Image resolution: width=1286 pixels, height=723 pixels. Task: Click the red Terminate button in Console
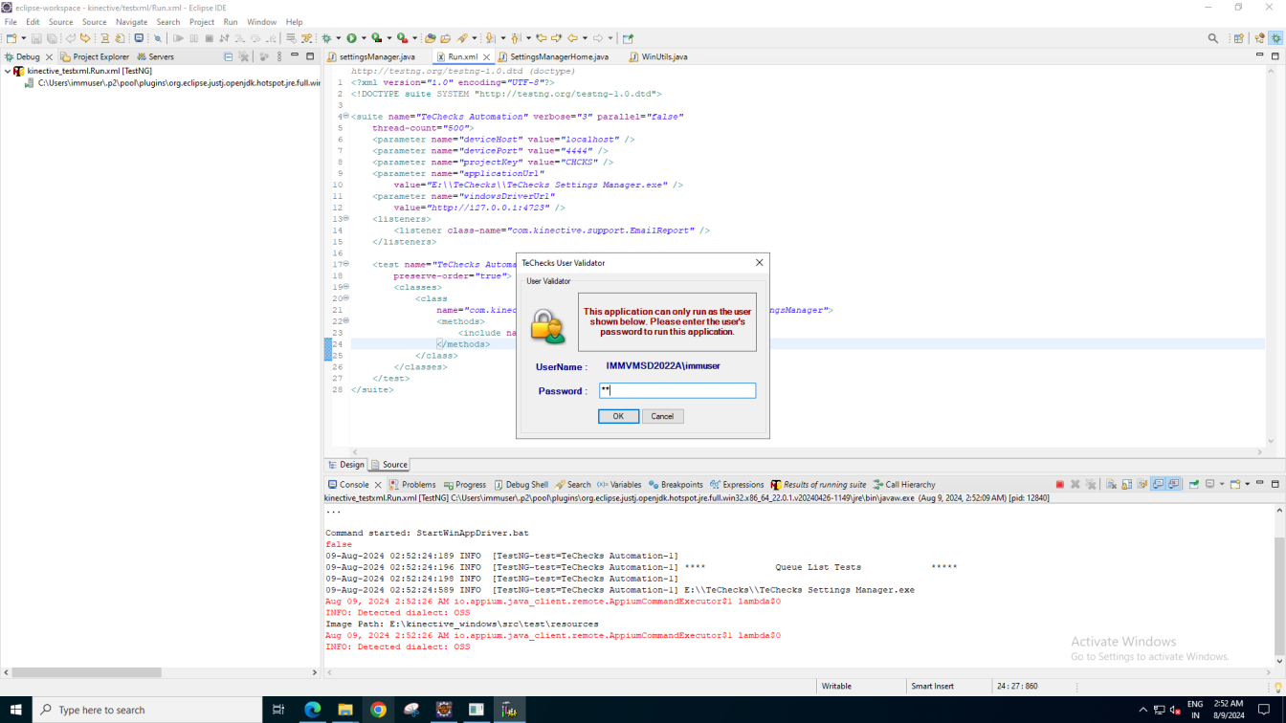[x=1059, y=485]
